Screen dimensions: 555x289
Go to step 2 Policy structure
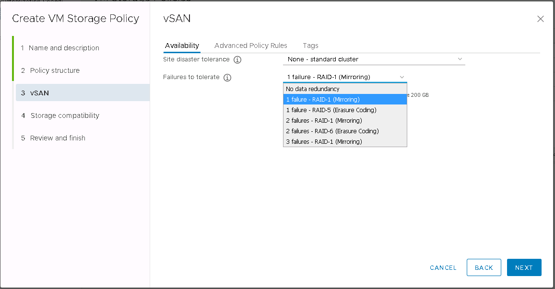coord(82,70)
